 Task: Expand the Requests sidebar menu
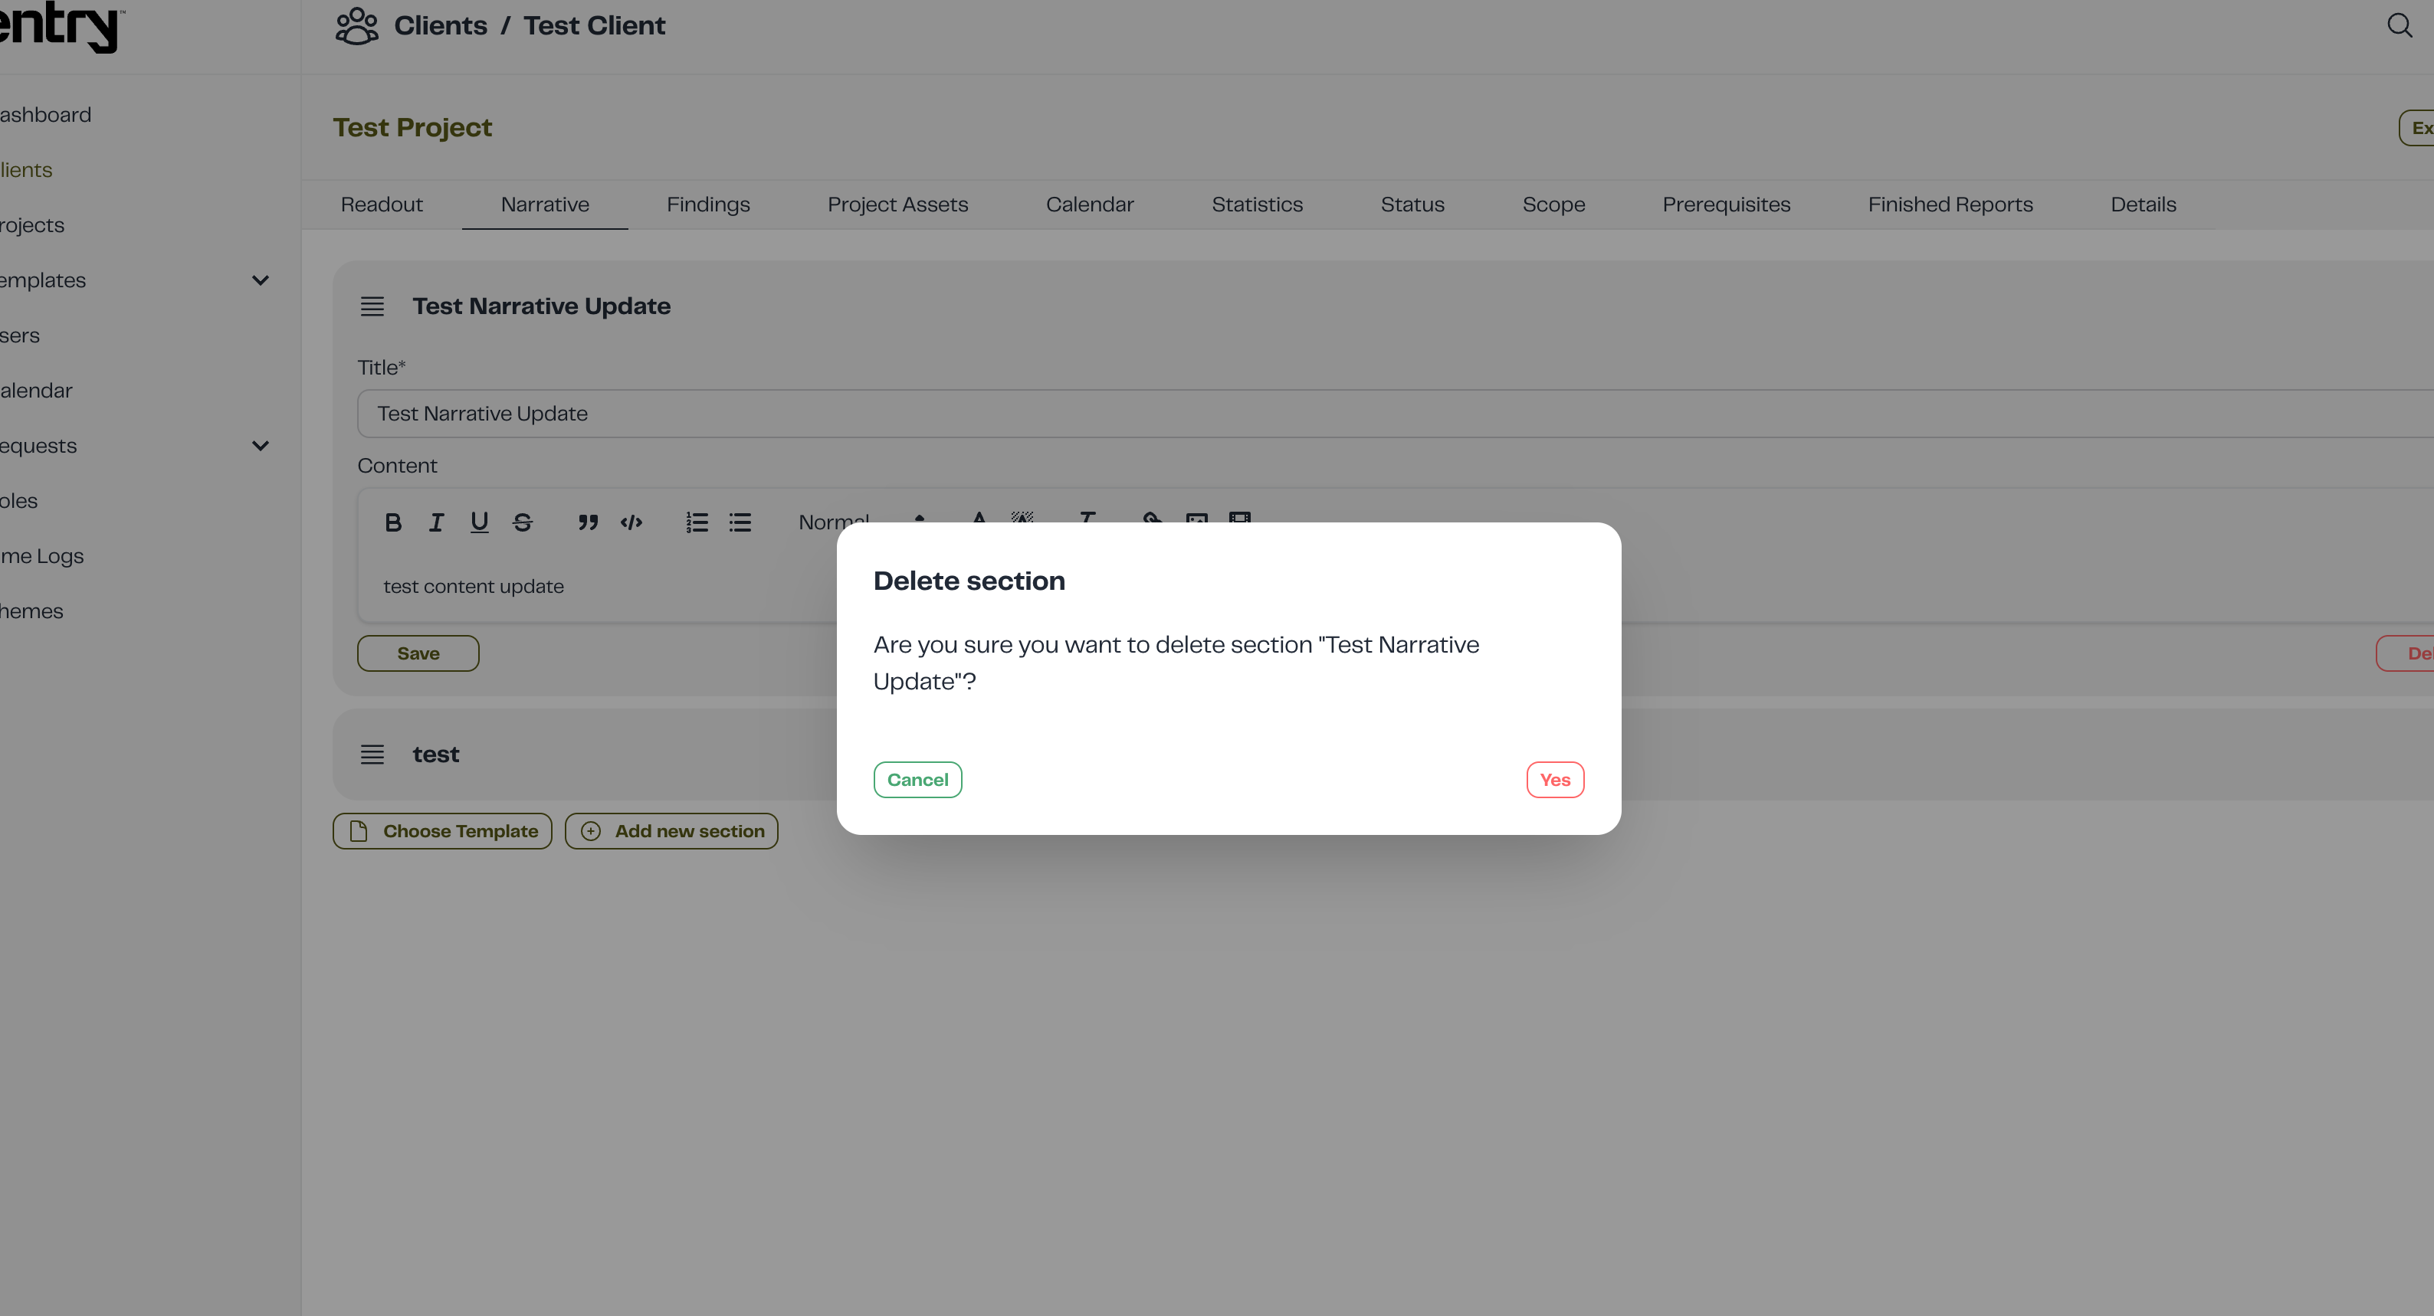pyautogui.click(x=261, y=445)
